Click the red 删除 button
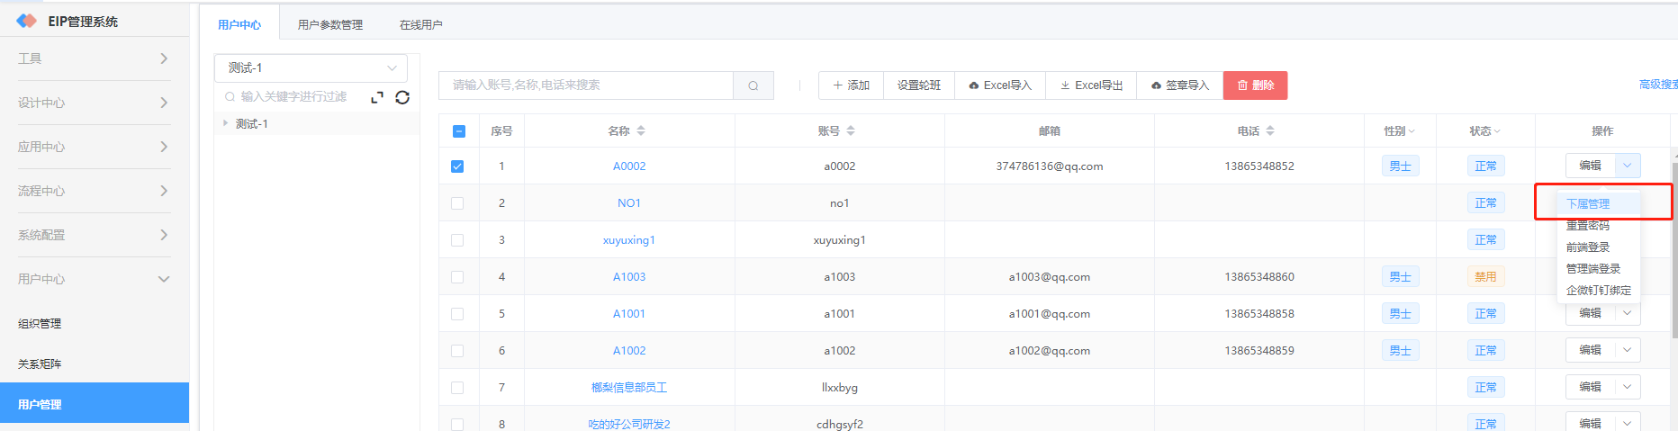The image size is (1678, 431). (1255, 85)
